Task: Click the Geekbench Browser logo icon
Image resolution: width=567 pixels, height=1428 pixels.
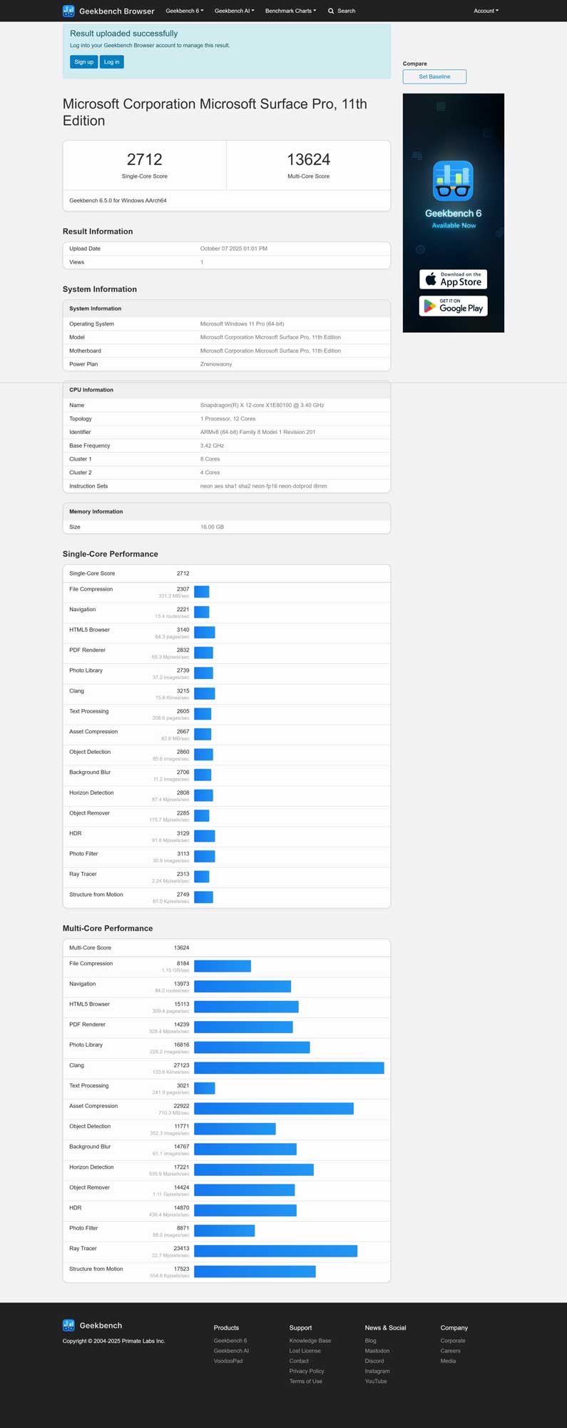Action: point(68,11)
